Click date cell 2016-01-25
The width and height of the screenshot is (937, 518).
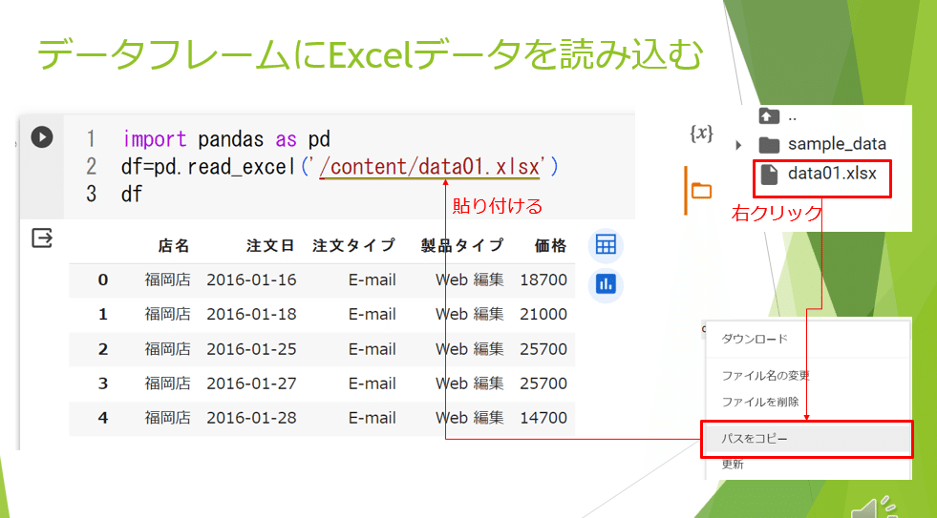[251, 348]
